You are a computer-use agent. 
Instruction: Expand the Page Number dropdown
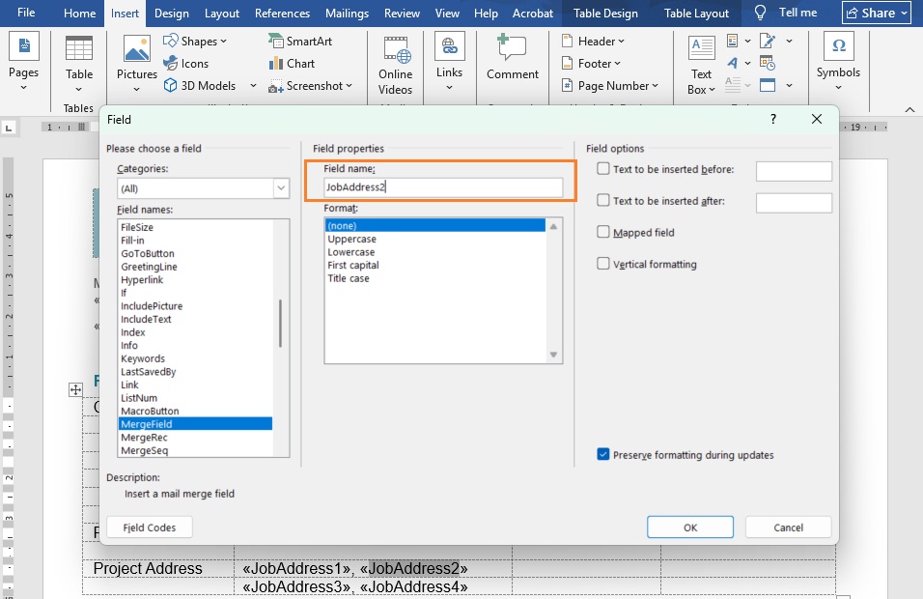coord(610,86)
